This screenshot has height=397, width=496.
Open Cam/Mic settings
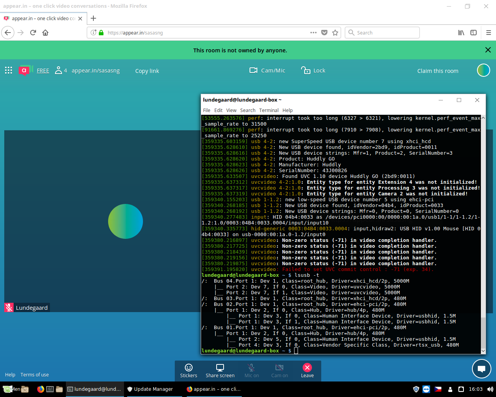pos(267,70)
